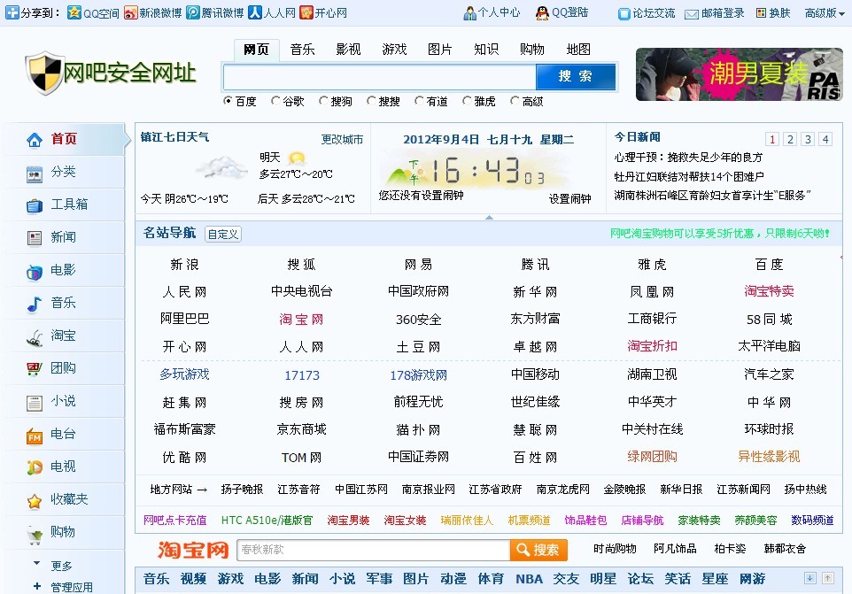Collapse the weather panel with the small arrow
The width and height of the screenshot is (852, 594).
(x=489, y=216)
